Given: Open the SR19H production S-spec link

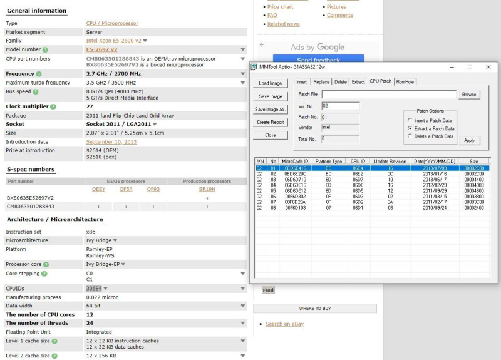Looking at the screenshot, I should pyautogui.click(x=207, y=190).
